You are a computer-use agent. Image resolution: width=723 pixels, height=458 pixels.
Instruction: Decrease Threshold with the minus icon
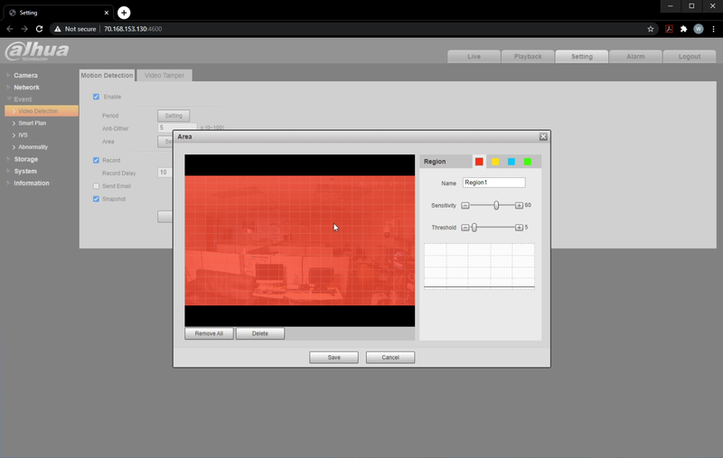pyautogui.click(x=465, y=228)
